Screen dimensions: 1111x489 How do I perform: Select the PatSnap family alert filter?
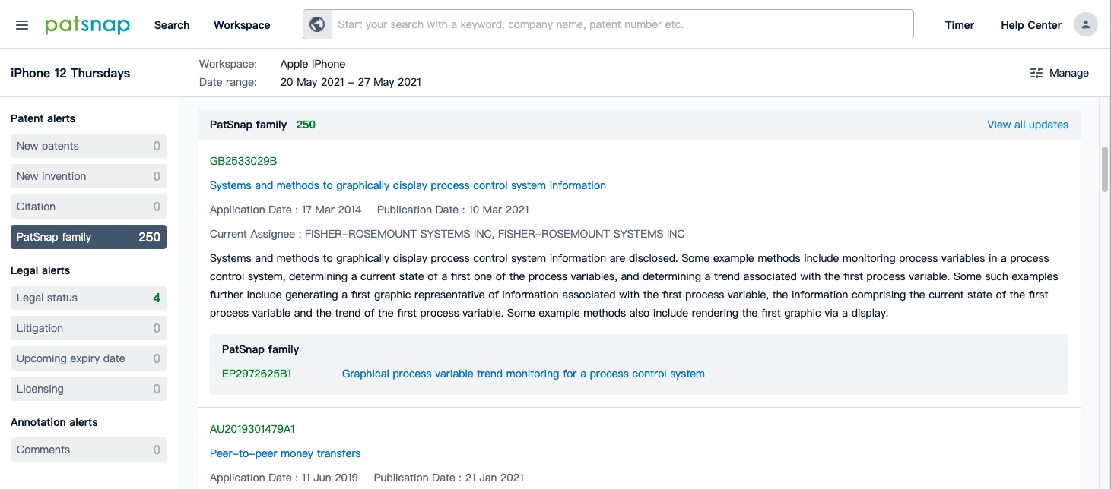pyautogui.click(x=88, y=237)
